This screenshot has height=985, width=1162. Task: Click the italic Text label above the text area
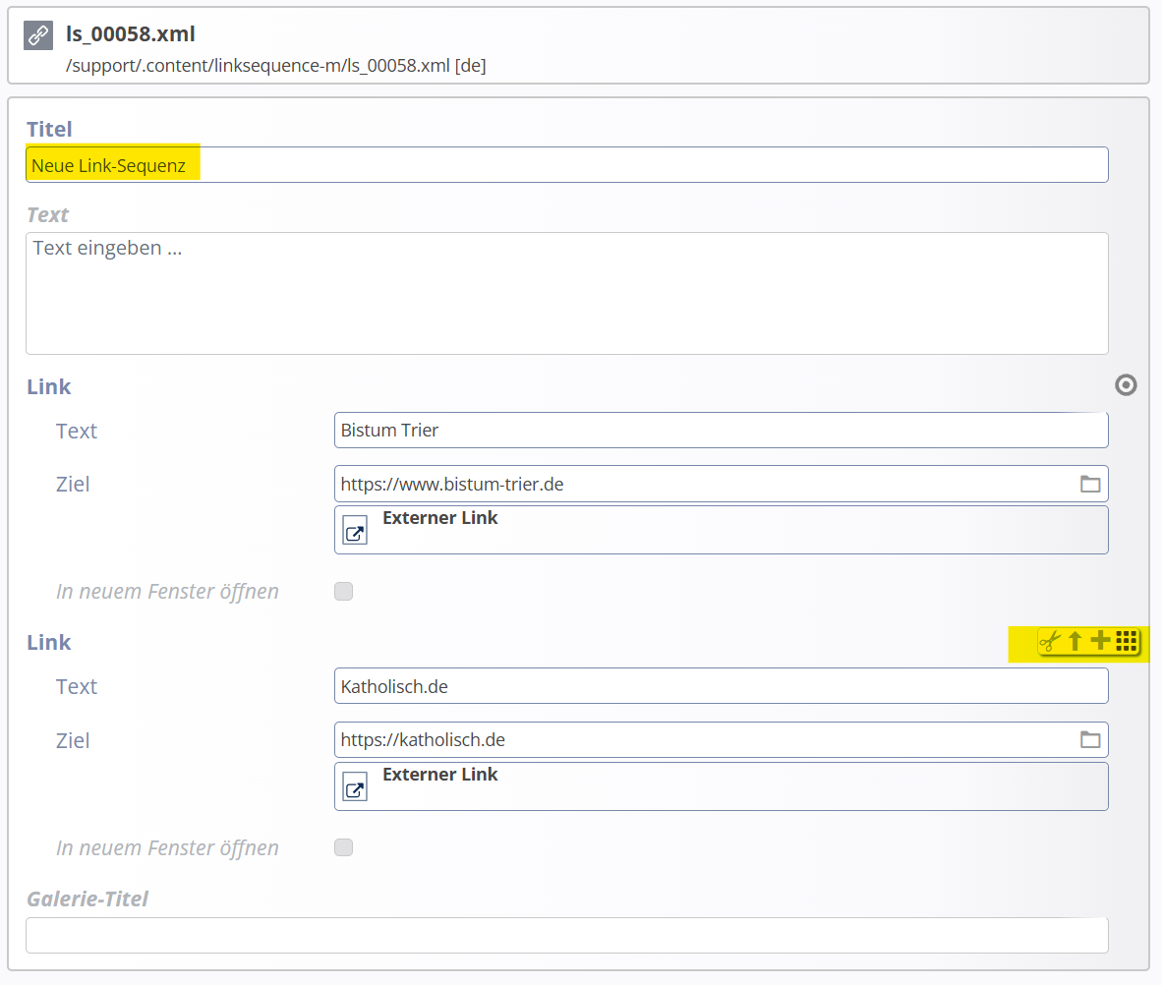[x=47, y=215]
